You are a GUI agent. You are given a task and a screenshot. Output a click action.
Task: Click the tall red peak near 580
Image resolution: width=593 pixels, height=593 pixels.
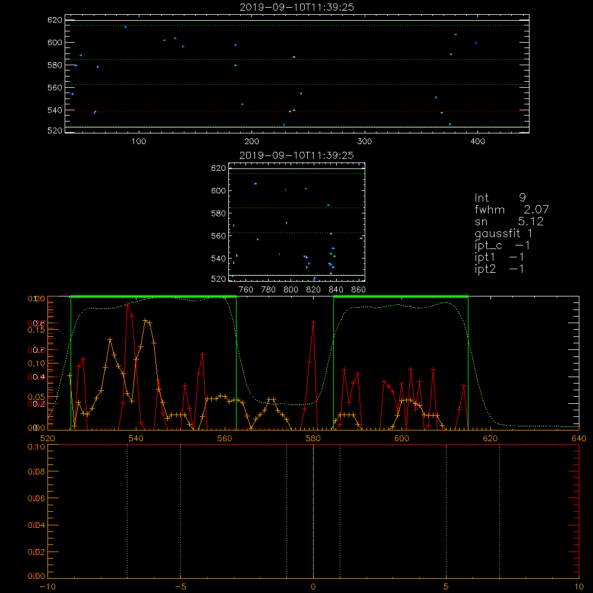coord(313,322)
